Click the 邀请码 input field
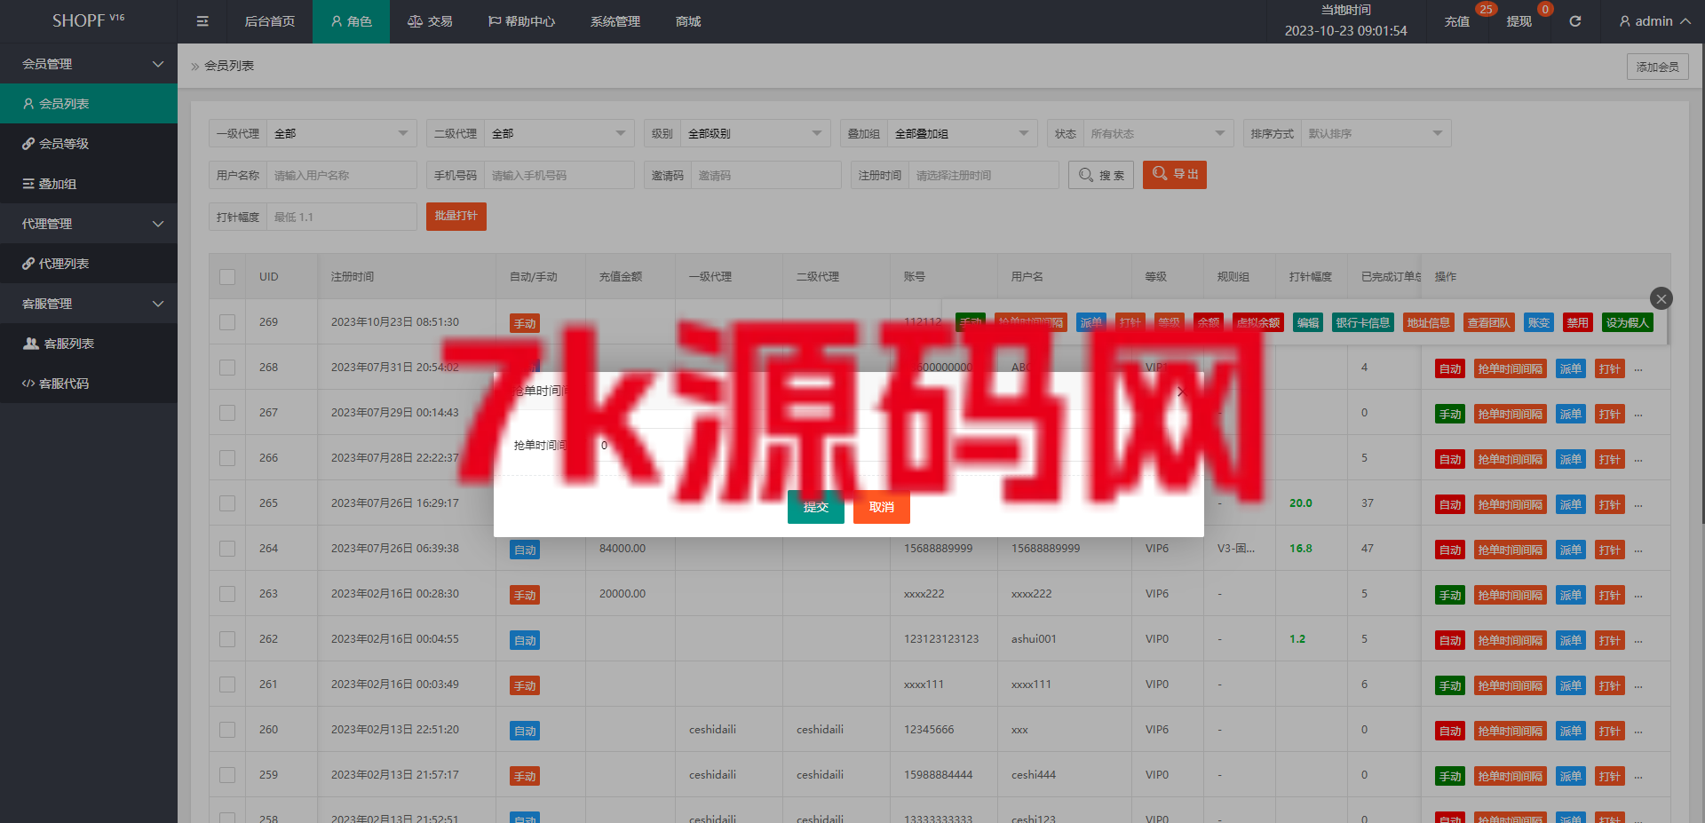Image resolution: width=1705 pixels, height=823 pixels. [x=766, y=175]
